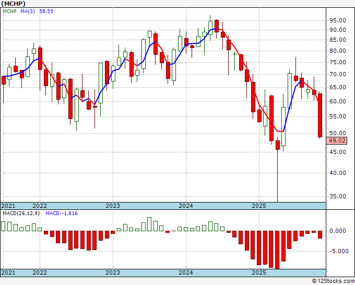The height and width of the screenshot is (285, 355).
Task: Click the 49.02 current price tag
Action: pos(337,140)
